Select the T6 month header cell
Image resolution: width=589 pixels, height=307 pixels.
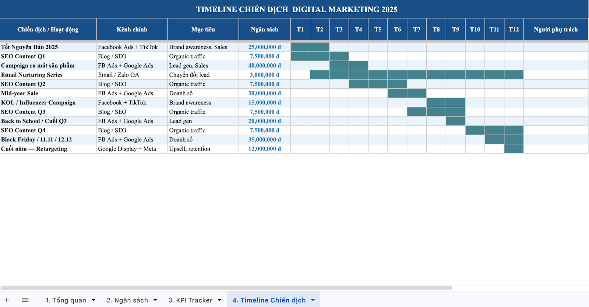tap(397, 29)
